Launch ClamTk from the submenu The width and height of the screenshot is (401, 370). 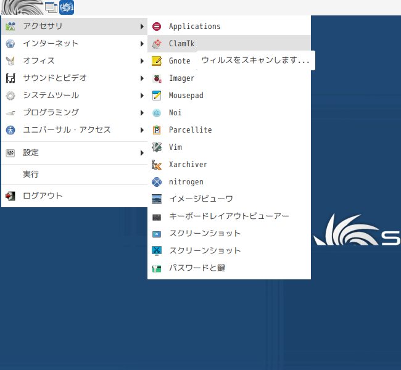pos(229,44)
